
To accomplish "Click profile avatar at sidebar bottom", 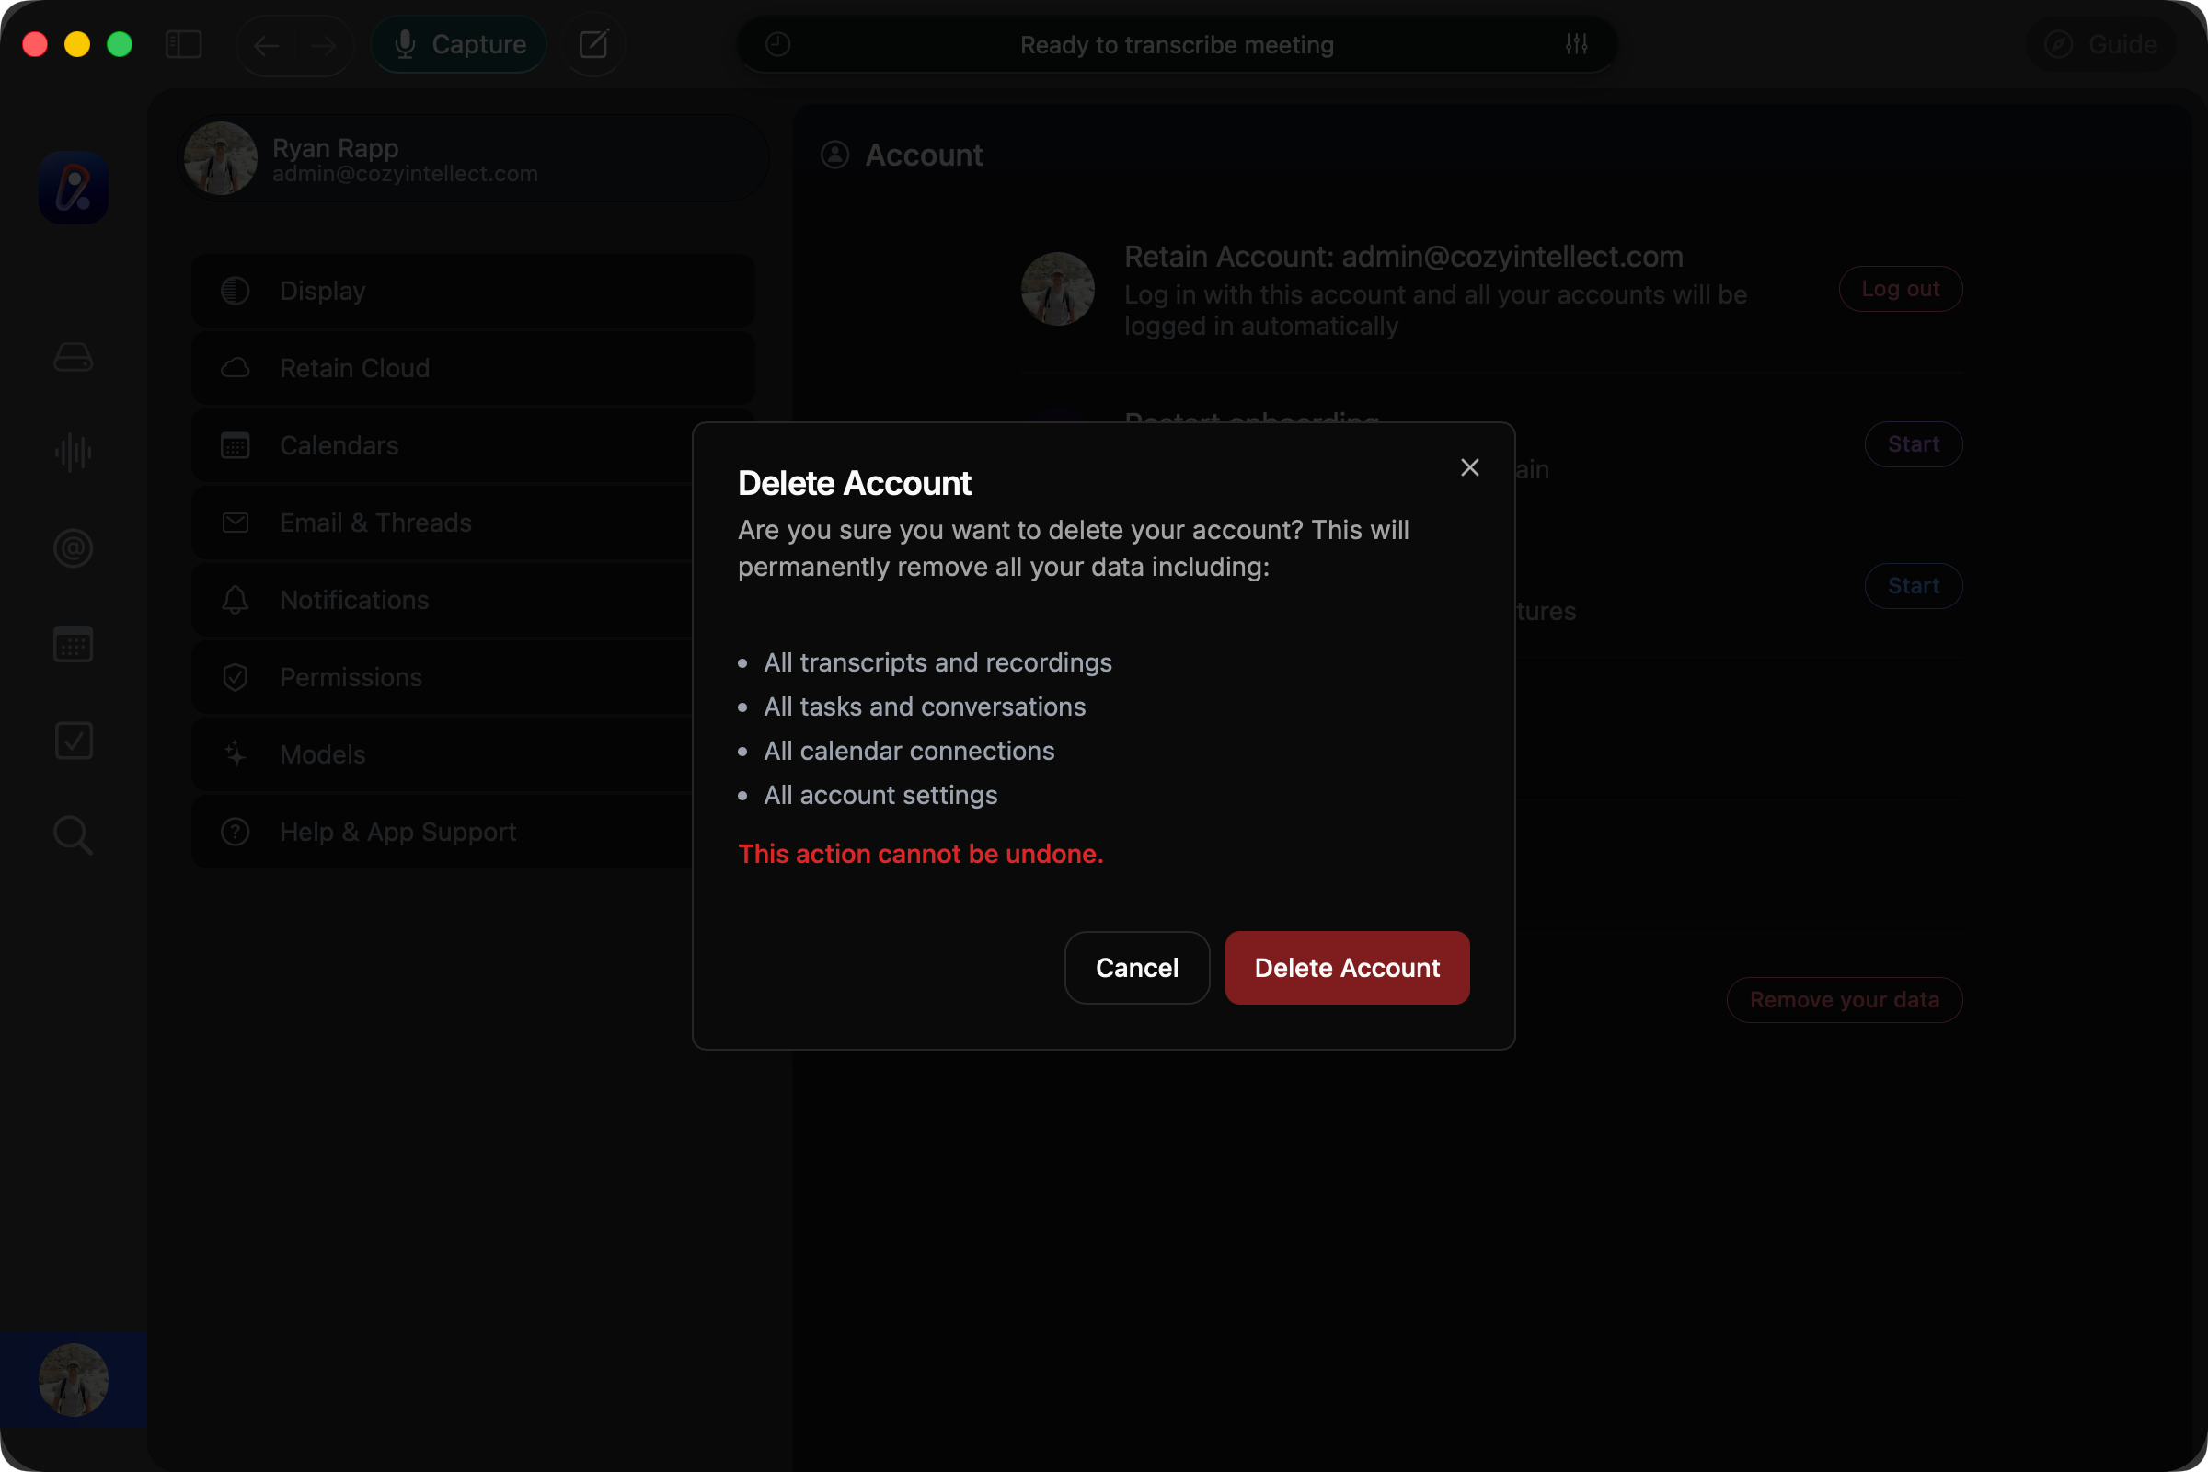I will (x=74, y=1379).
